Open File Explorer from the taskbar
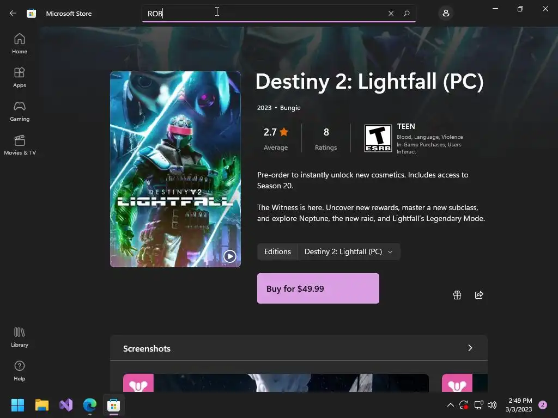 (41, 405)
